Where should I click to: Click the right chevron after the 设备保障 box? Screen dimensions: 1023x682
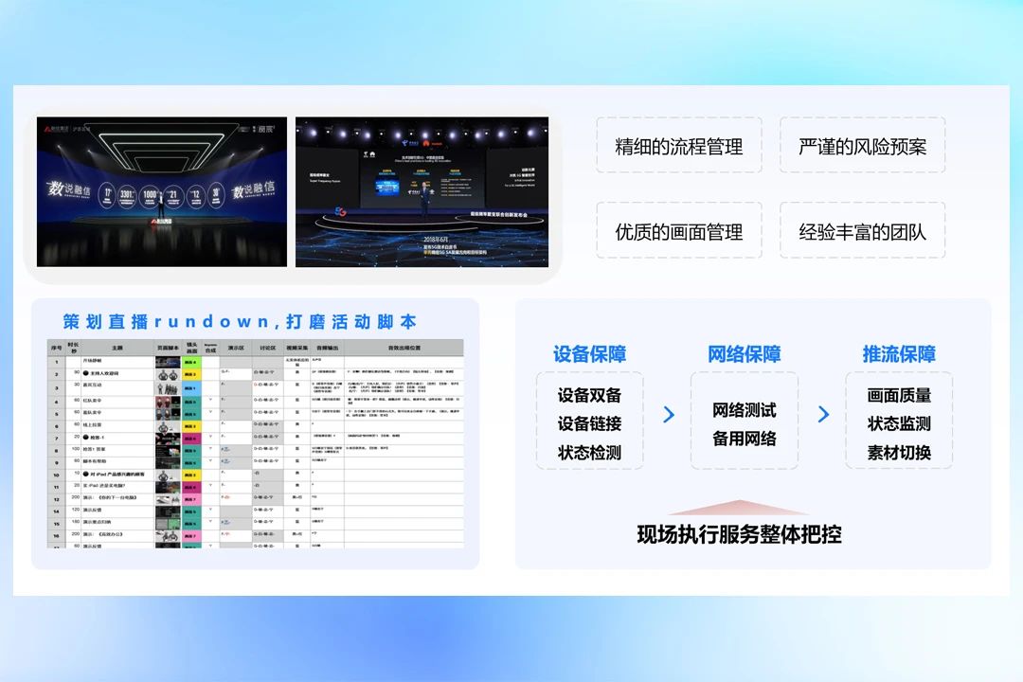point(669,415)
